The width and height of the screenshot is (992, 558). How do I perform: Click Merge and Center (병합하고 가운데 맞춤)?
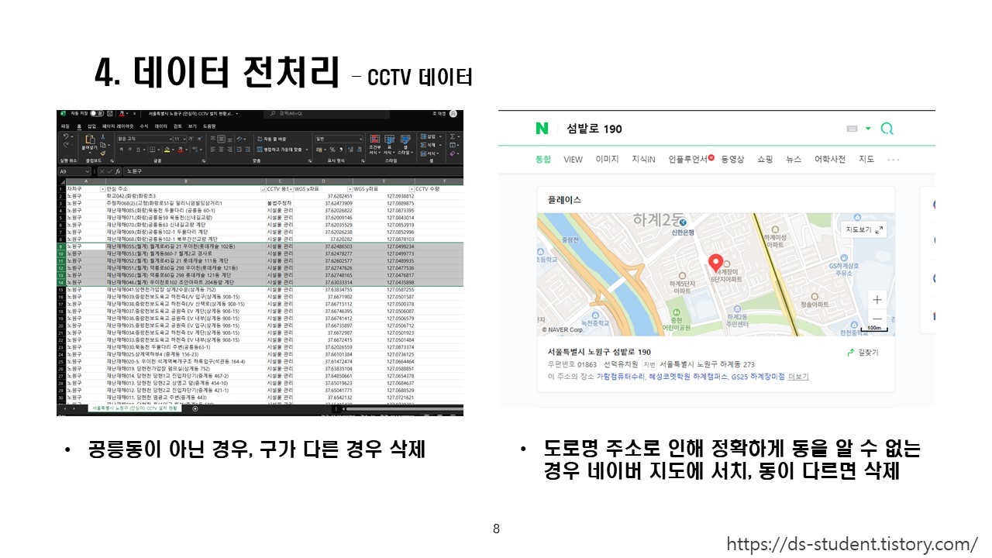click(x=281, y=150)
